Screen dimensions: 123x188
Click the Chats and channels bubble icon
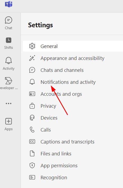[x=32, y=70]
